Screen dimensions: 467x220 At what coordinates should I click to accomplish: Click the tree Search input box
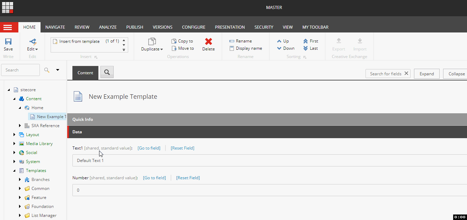pos(20,70)
